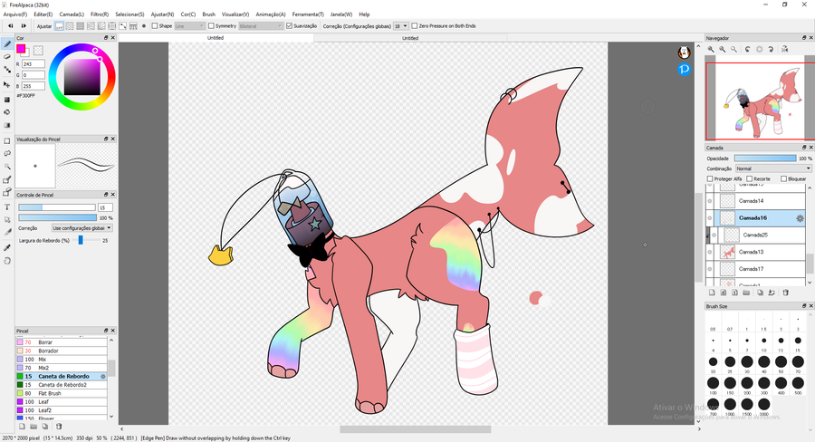Duplicate the layer in Camada panel
The image size is (815, 442).
click(760, 293)
